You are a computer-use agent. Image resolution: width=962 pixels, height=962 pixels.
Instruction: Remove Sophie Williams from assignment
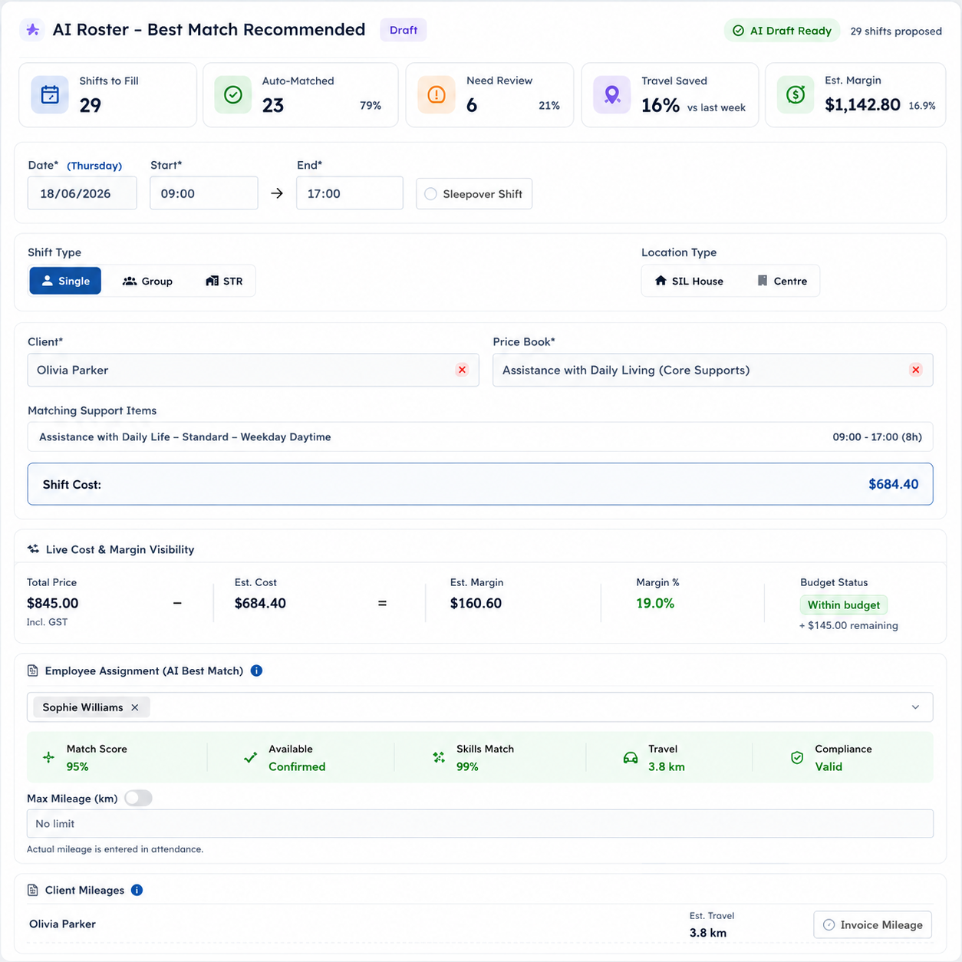(x=135, y=707)
